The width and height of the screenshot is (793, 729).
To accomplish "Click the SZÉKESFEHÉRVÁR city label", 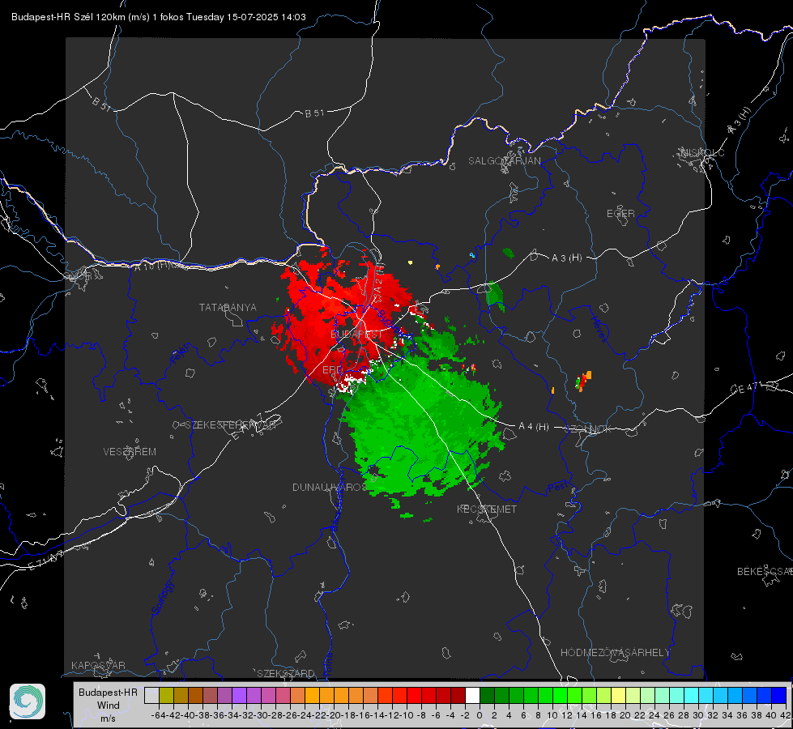I will click(x=230, y=425).
